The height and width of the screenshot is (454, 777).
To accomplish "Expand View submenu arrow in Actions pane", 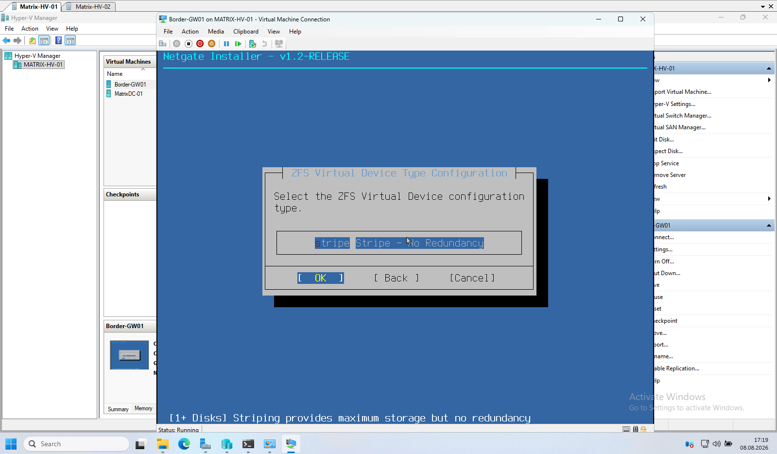I will point(769,199).
